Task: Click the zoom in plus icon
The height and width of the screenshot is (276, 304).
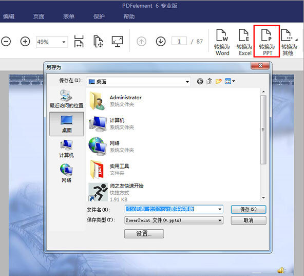Action: [25, 42]
